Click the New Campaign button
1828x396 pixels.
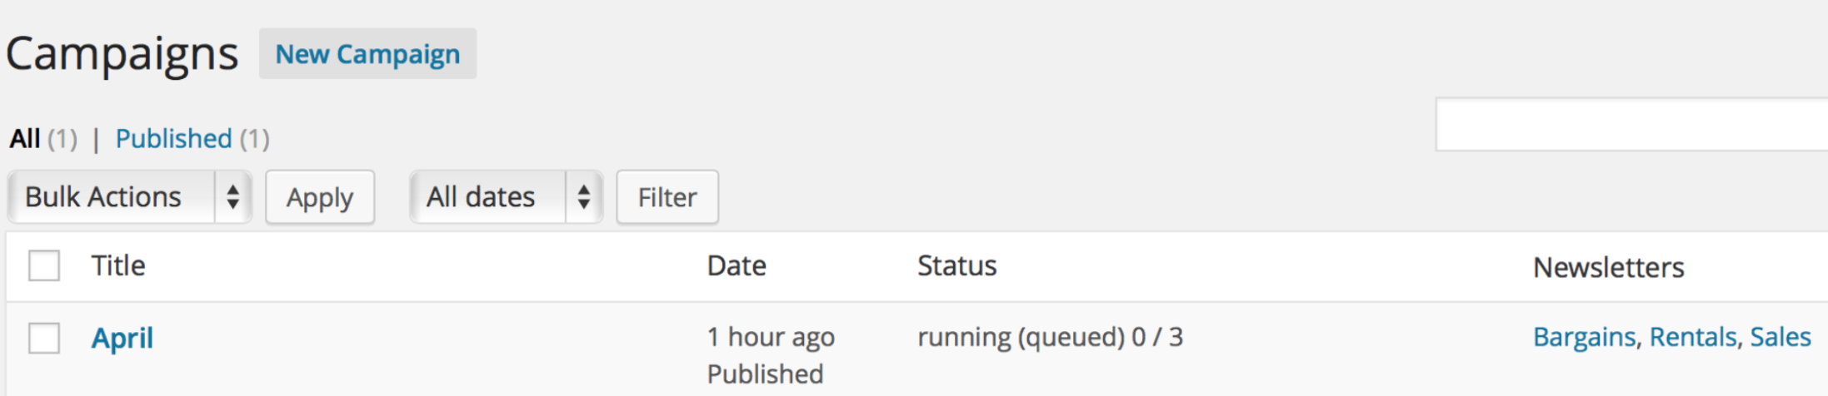click(367, 54)
